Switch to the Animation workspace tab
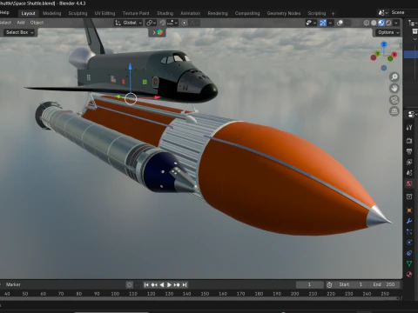The width and height of the screenshot is (418, 313). (190, 13)
